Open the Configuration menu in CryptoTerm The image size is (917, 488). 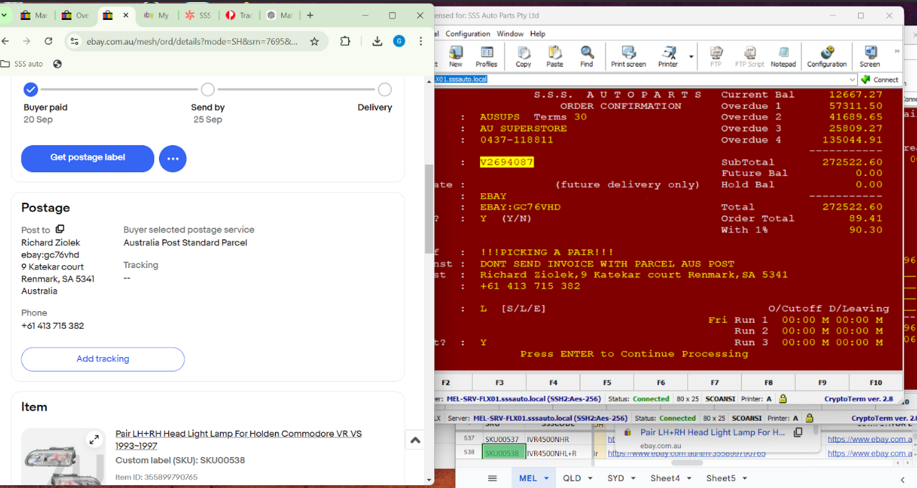468,34
